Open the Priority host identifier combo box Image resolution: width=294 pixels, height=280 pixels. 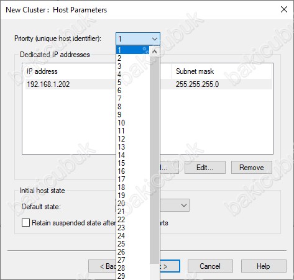tap(138, 38)
